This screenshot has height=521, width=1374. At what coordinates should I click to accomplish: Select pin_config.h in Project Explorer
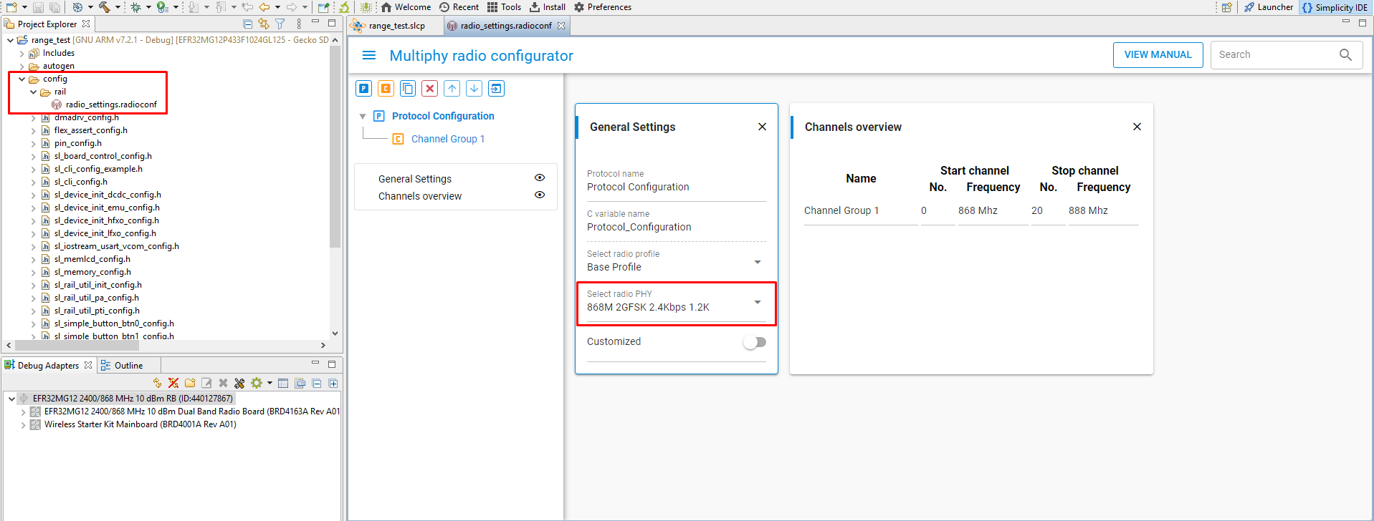77,143
